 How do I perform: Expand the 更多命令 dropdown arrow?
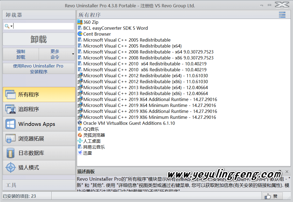pyautogui.click(x=73, y=54)
